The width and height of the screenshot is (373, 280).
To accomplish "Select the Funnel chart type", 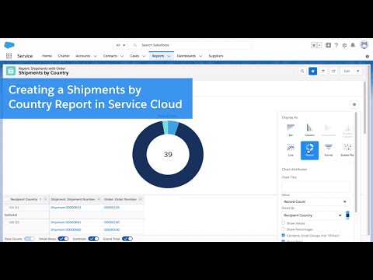I will 329,150.
